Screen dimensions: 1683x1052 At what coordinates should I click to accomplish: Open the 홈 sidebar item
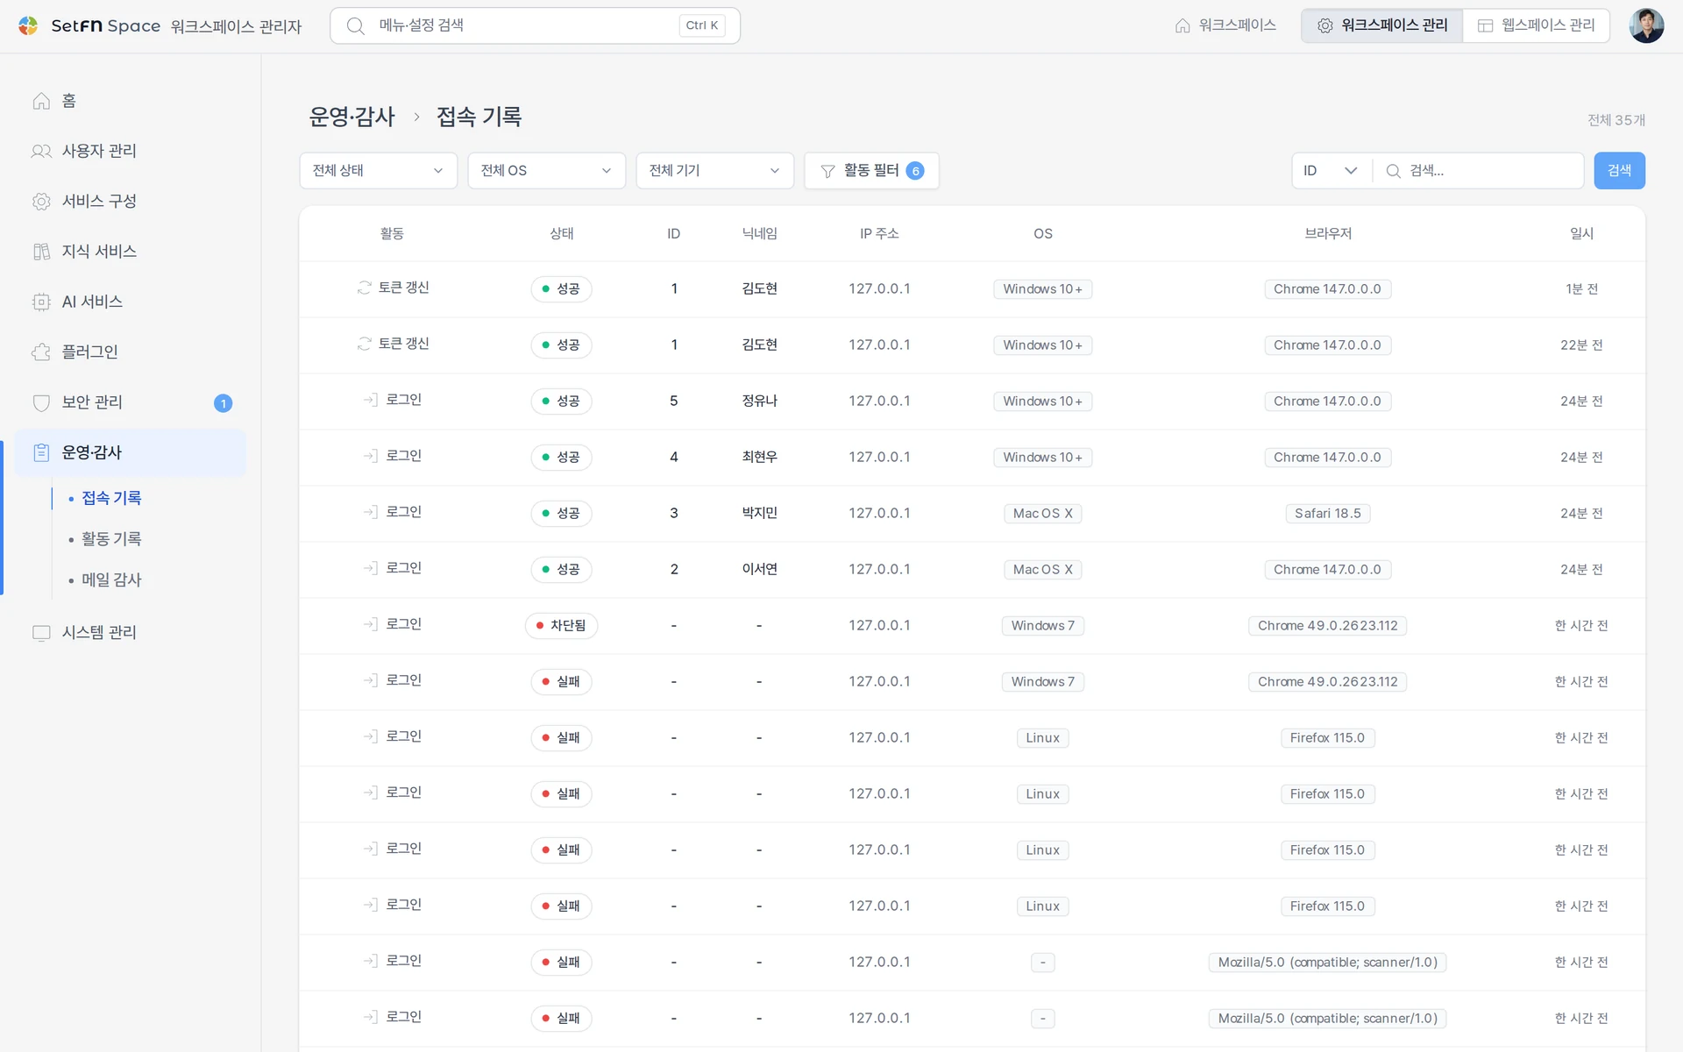click(130, 101)
